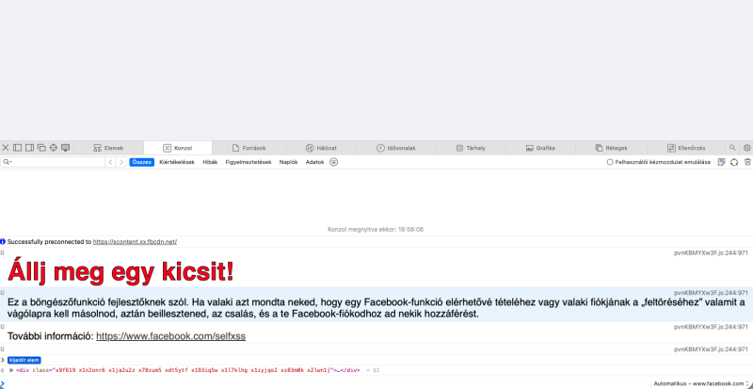Open source link above Kijelölt elem row
The image size is (753, 389).
point(711,349)
